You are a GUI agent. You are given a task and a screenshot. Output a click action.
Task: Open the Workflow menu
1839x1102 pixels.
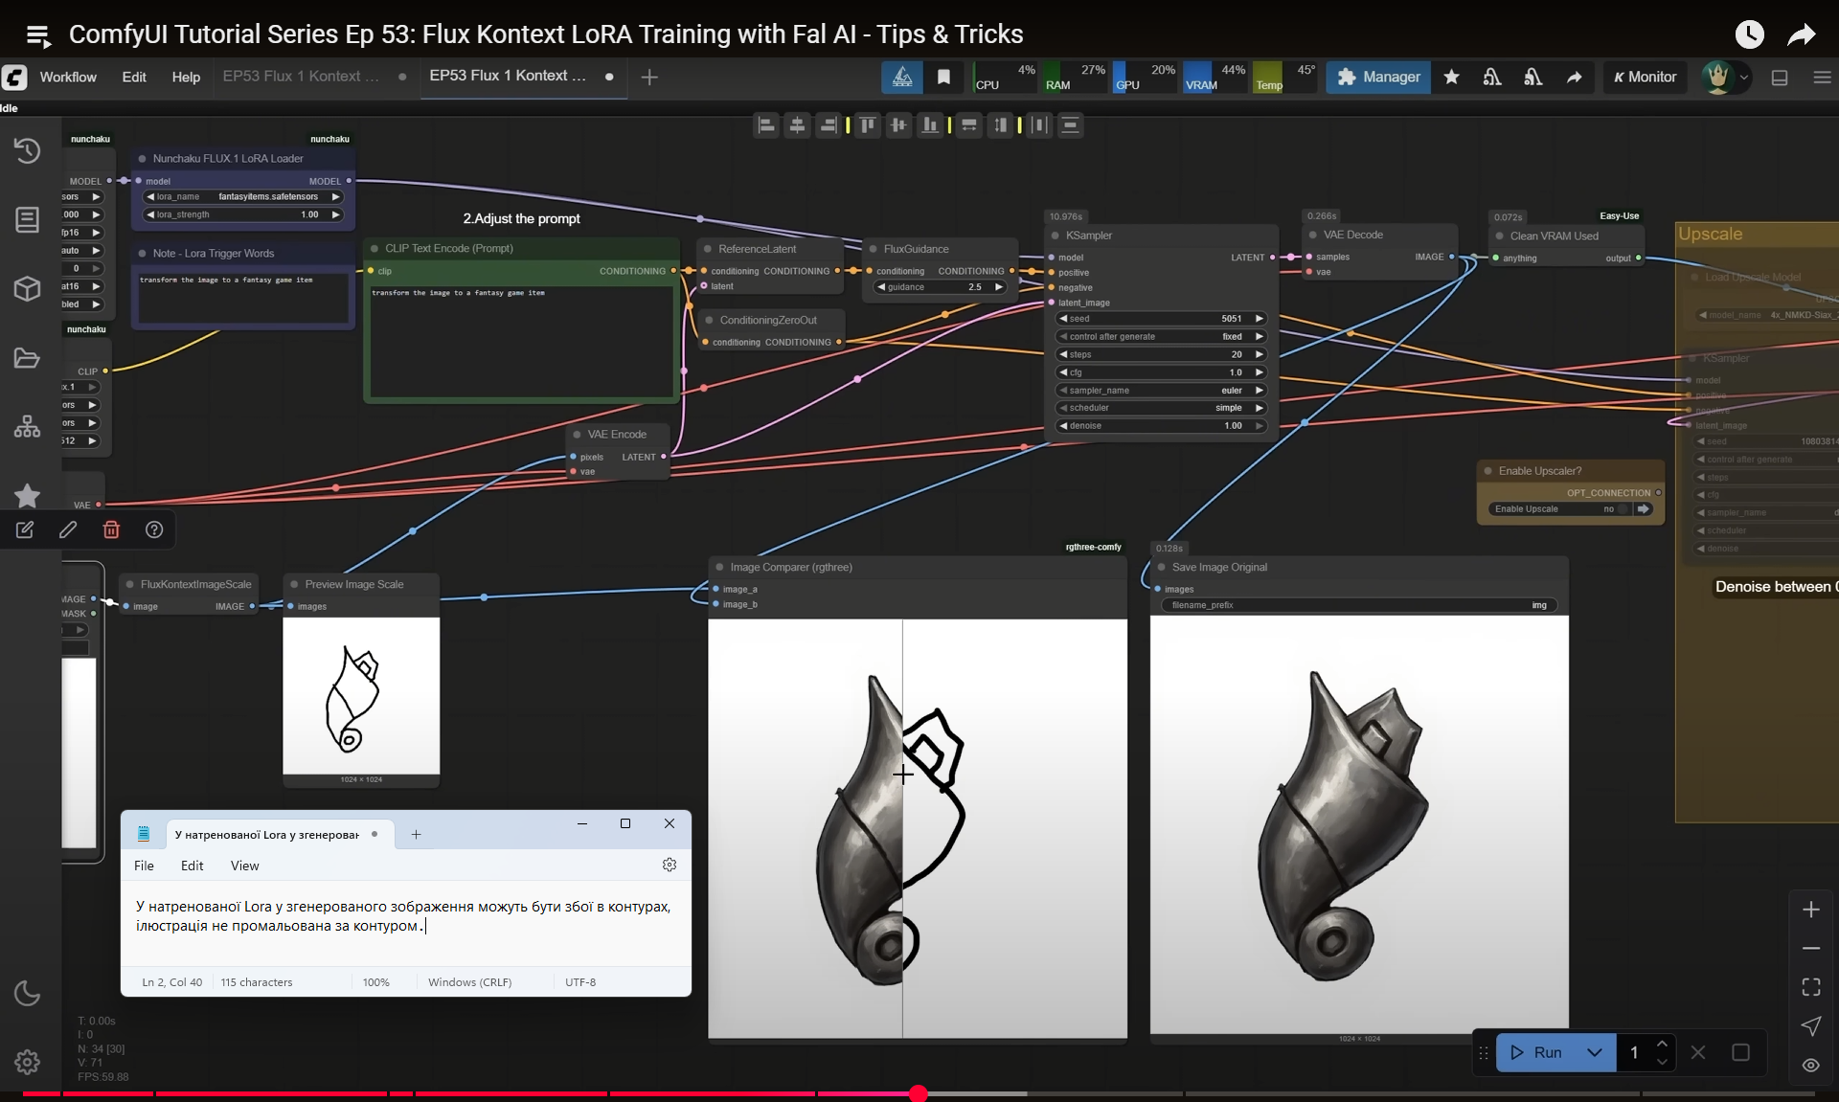pyautogui.click(x=68, y=77)
